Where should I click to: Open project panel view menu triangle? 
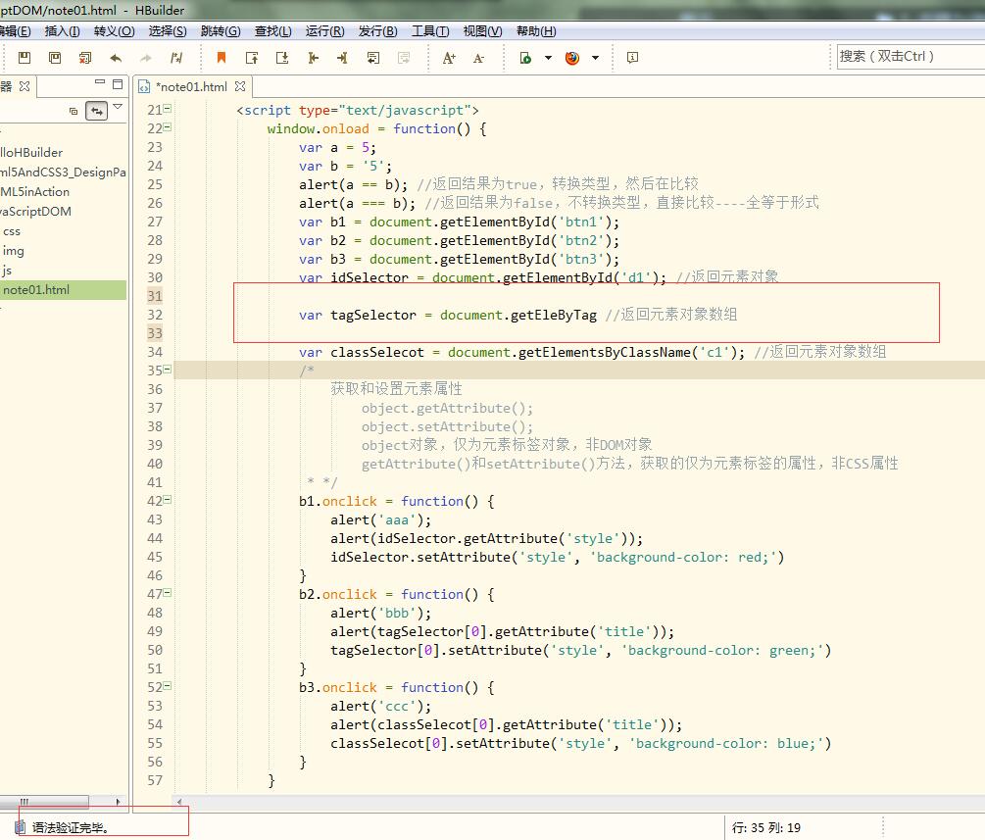[118, 108]
